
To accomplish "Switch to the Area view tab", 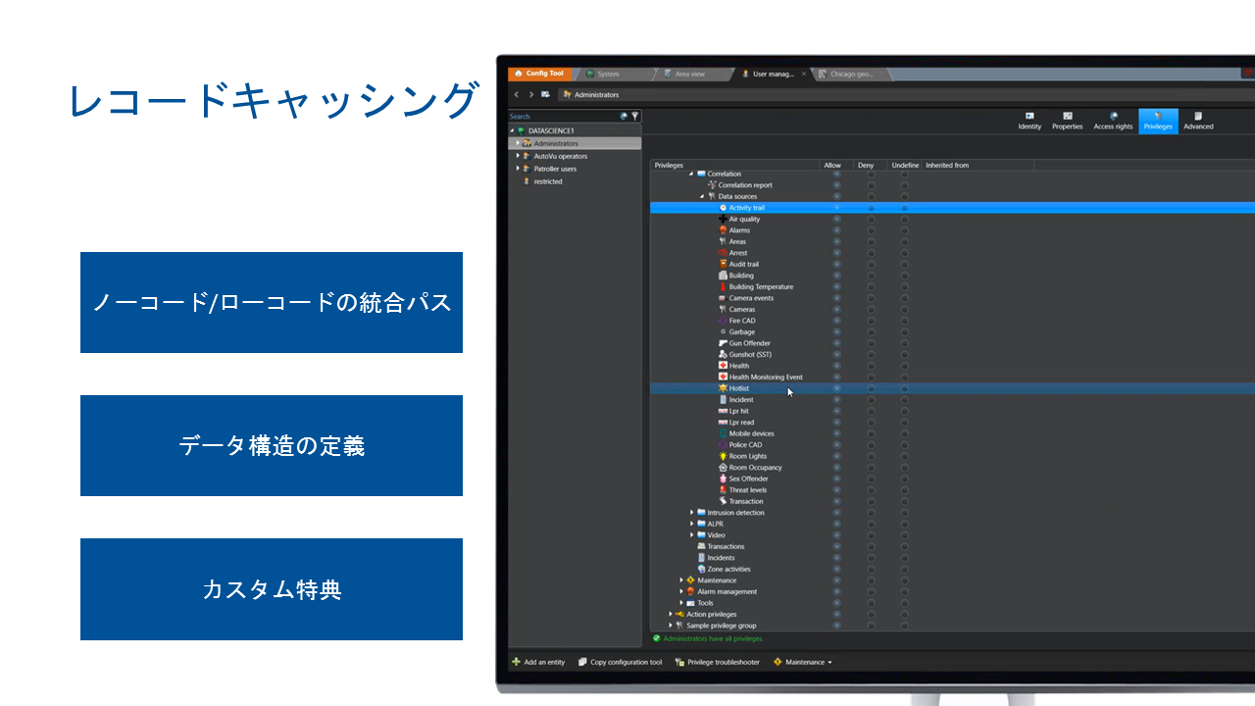I will [x=691, y=74].
